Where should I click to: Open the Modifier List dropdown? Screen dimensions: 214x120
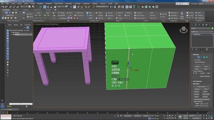[x=202, y=32]
